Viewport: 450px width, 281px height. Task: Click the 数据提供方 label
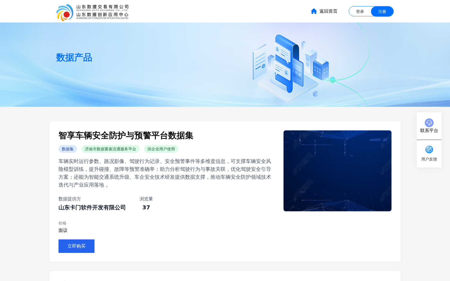[x=70, y=199]
